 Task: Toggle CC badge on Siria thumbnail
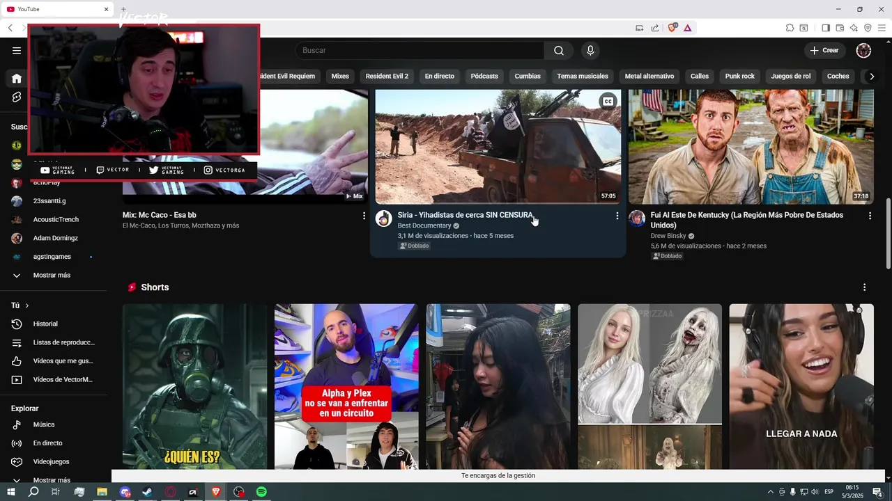pyautogui.click(x=608, y=102)
